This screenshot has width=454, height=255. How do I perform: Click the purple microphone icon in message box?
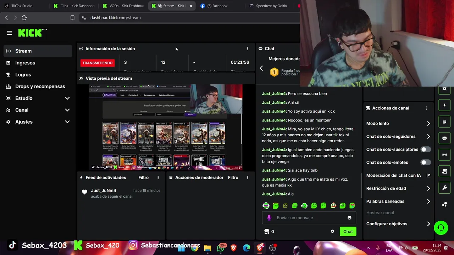click(x=269, y=217)
